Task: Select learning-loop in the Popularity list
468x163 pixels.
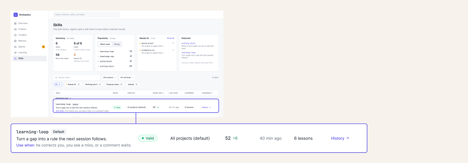Action: (107, 51)
